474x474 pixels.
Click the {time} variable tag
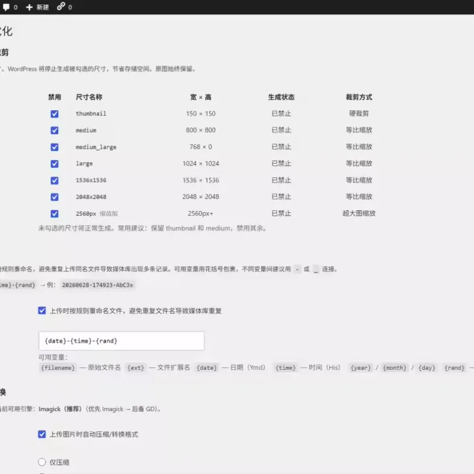coord(286,367)
